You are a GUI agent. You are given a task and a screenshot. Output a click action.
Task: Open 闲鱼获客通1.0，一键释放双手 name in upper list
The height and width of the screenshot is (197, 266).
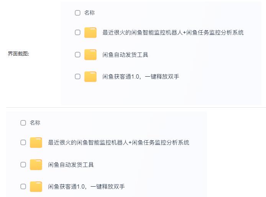141,77
